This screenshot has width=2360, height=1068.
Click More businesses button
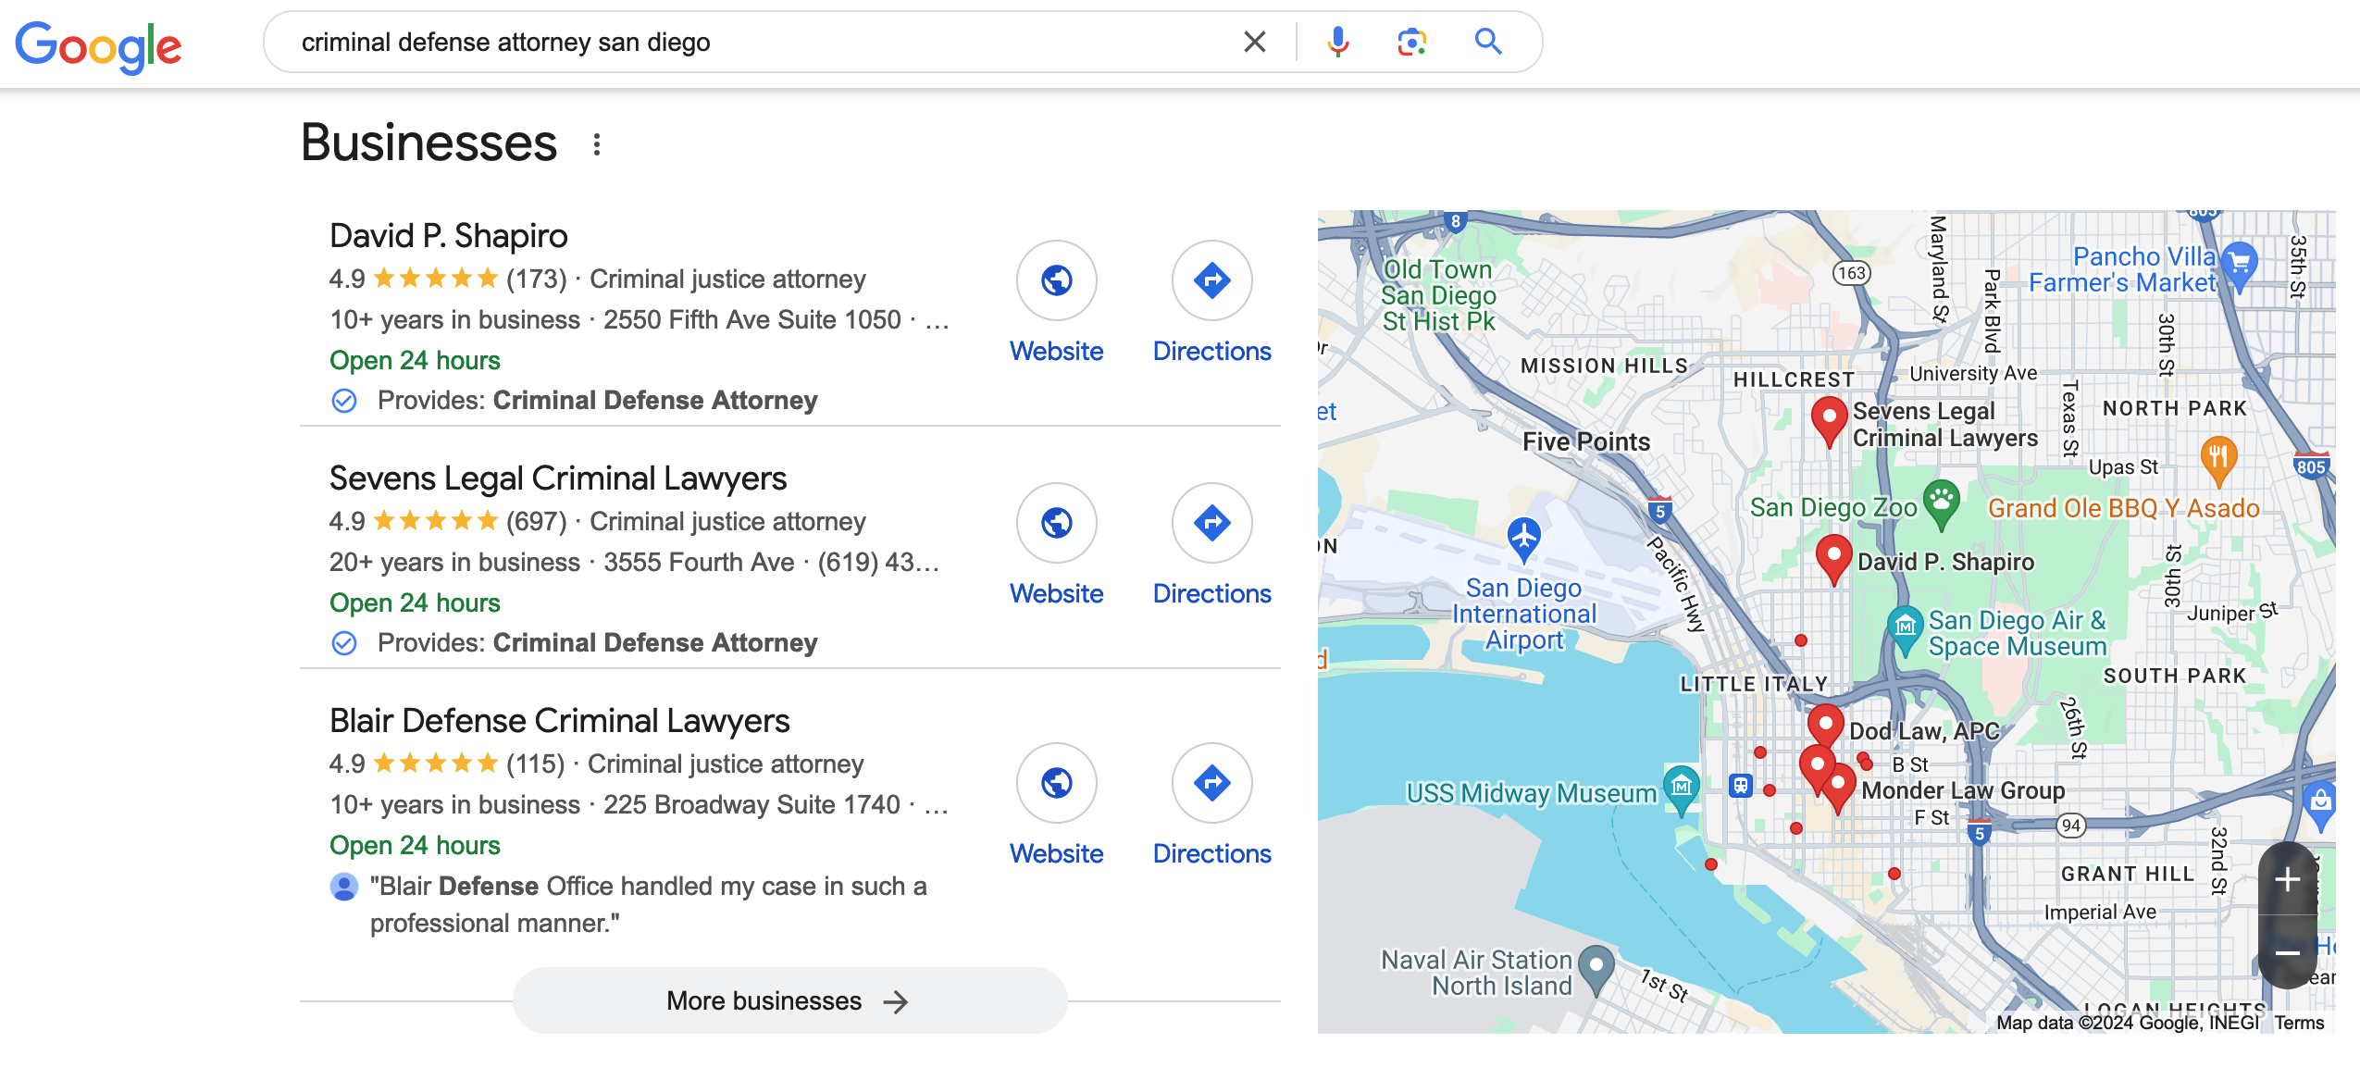point(789,1000)
